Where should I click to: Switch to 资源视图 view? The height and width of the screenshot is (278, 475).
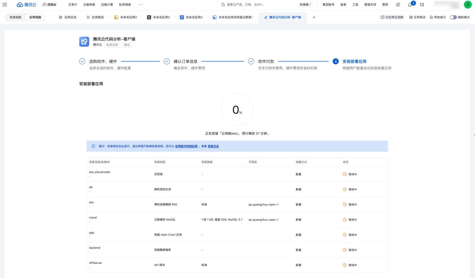15,17
